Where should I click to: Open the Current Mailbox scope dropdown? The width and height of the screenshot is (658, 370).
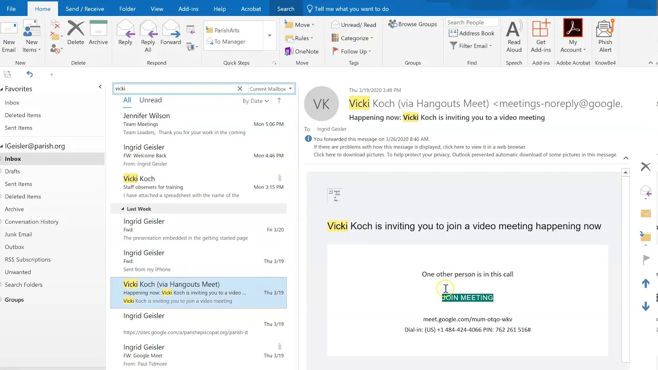(270, 89)
